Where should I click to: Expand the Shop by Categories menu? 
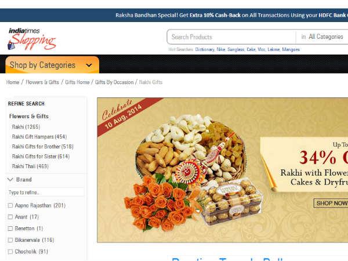[x=52, y=65]
